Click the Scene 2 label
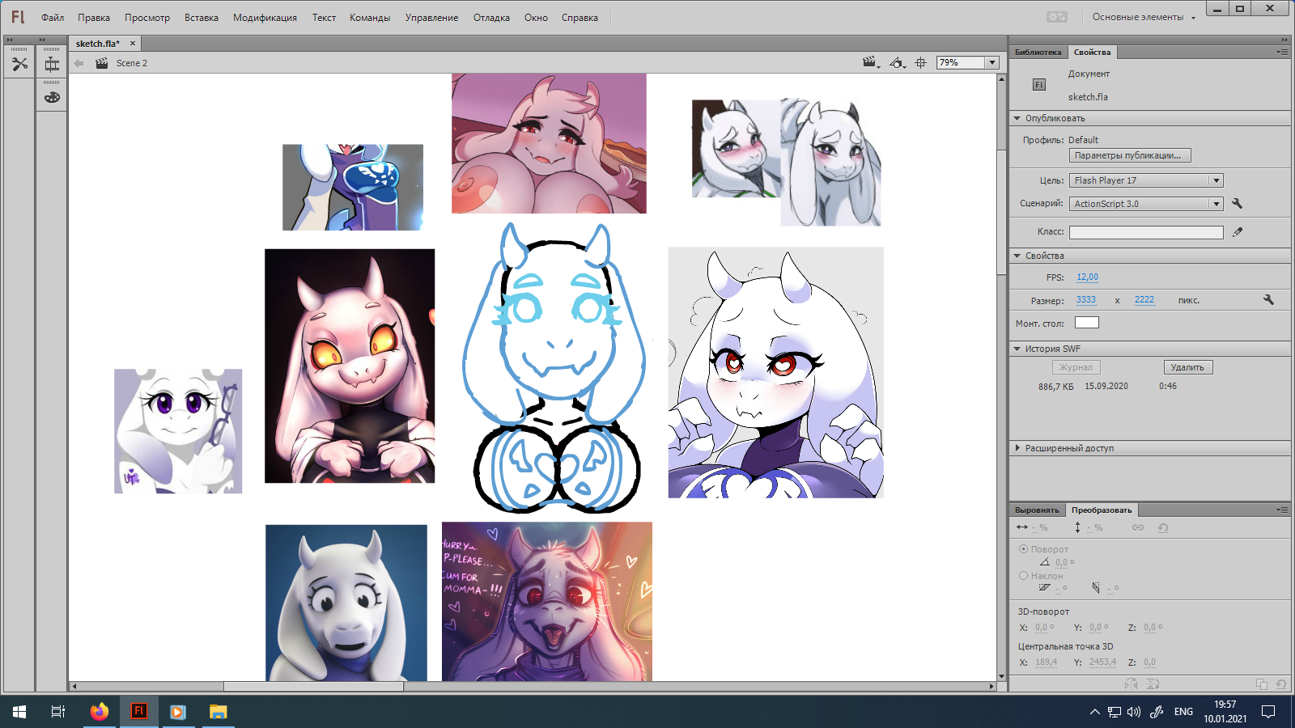This screenshot has width=1295, height=728. 132,63
